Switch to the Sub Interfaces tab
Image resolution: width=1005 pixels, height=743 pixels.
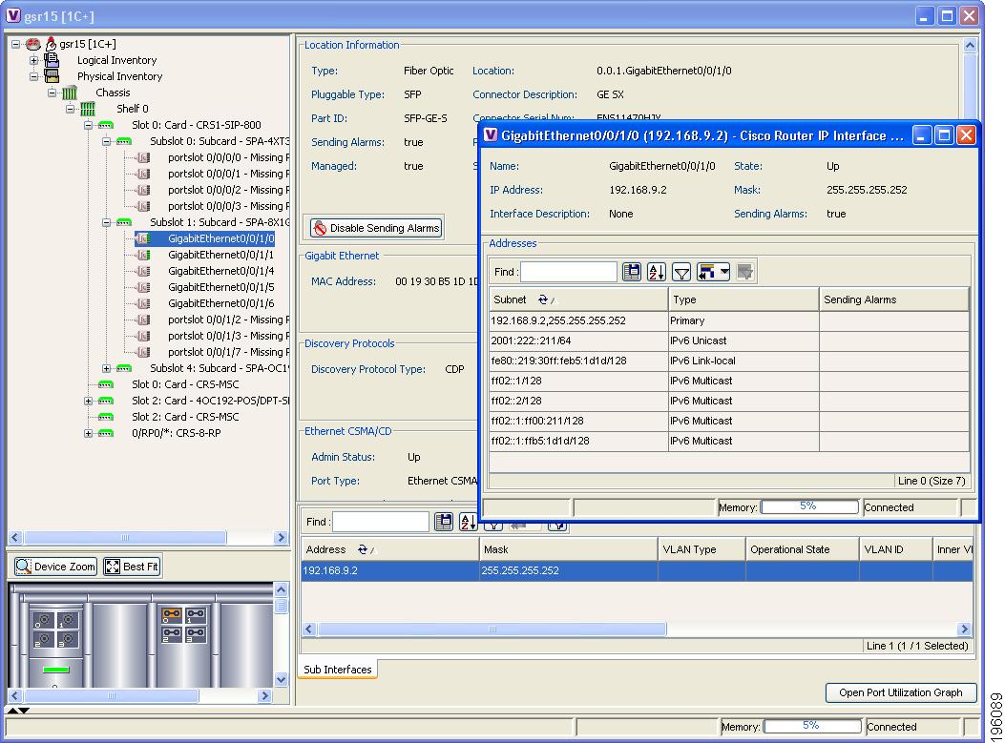[338, 670]
